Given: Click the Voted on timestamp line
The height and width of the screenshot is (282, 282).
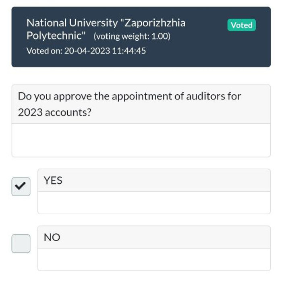Looking at the screenshot, I should (86, 51).
